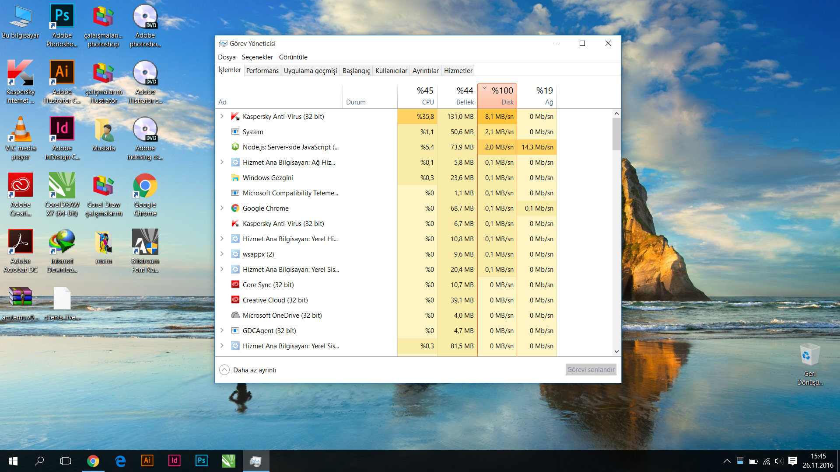The height and width of the screenshot is (472, 840).
Task: Expand Hizmet Ana Bilgisayarı row using 20,4 MB
Action: coord(222,269)
